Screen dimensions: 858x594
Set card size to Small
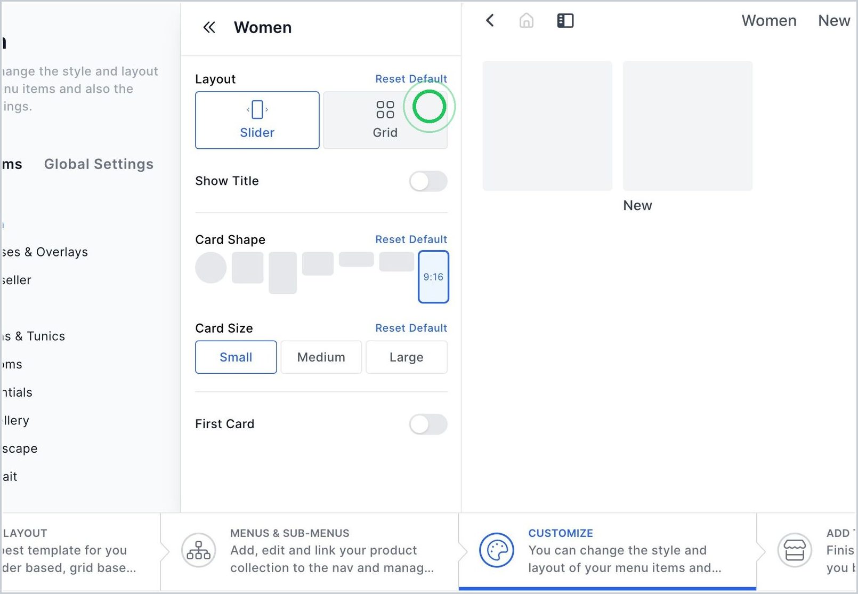click(x=236, y=357)
